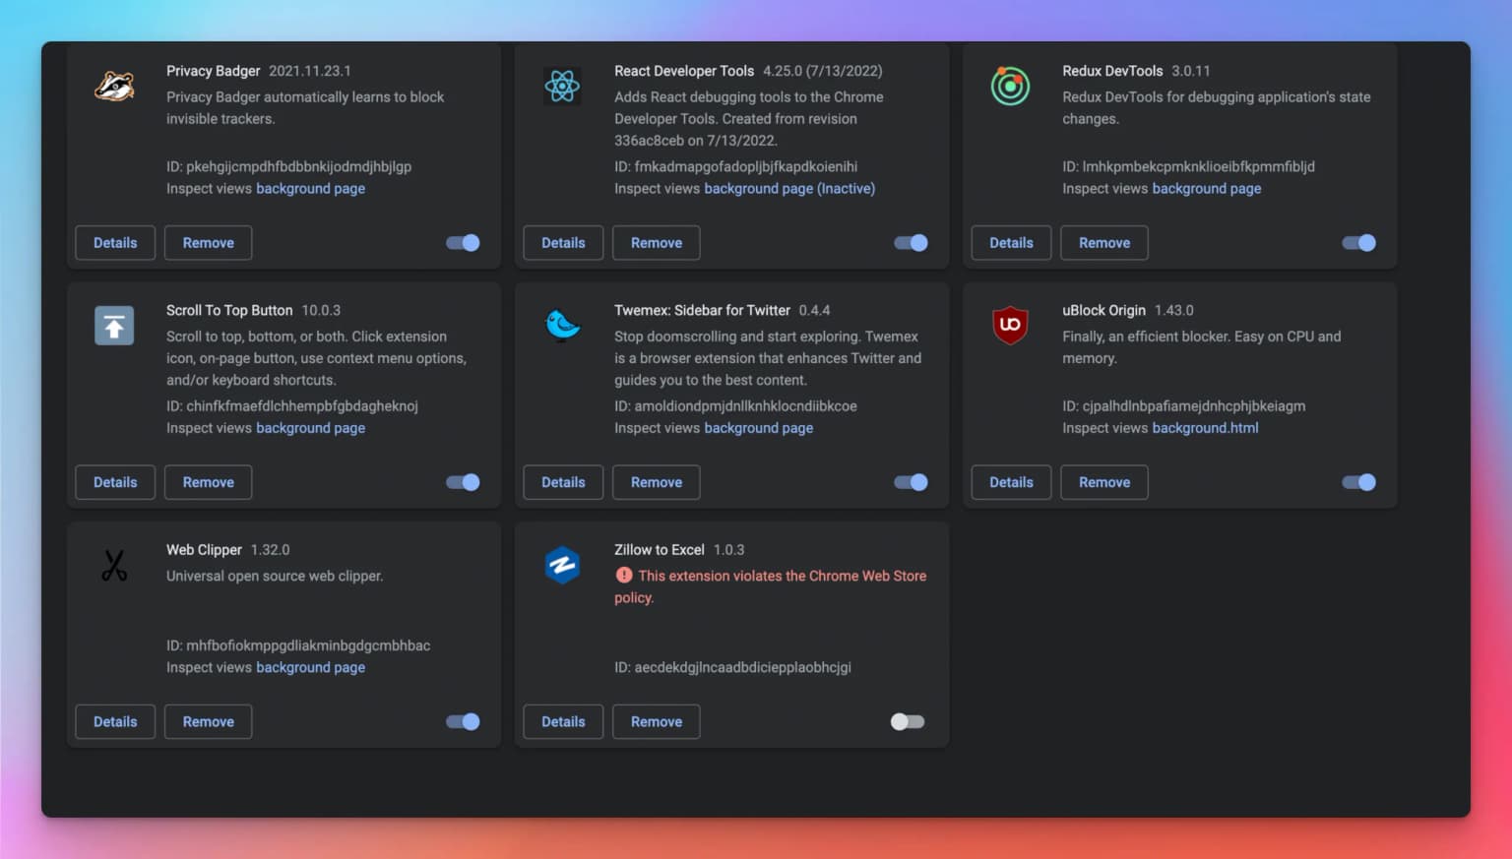Open Details for Web Clipper
The height and width of the screenshot is (859, 1512).
[x=115, y=722]
